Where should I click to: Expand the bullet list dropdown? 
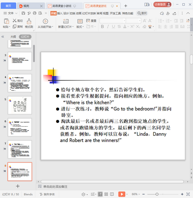pos(163,21)
